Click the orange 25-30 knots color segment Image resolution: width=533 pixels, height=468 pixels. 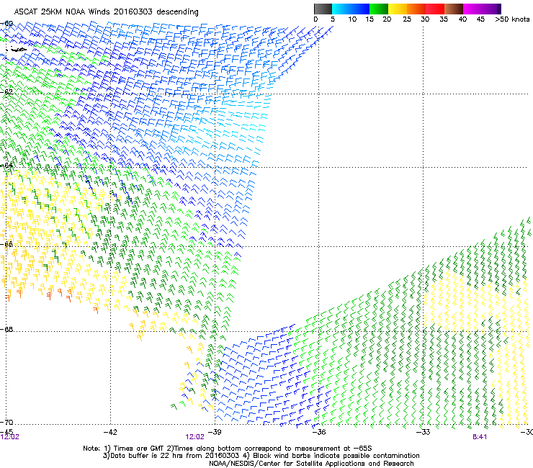point(416,9)
